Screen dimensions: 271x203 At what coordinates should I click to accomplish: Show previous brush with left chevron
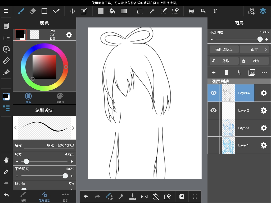[15, 128]
